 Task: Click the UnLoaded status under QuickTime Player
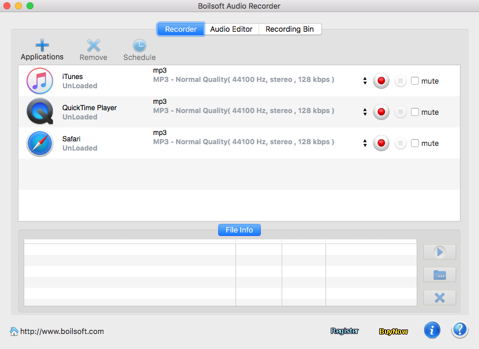point(80,117)
